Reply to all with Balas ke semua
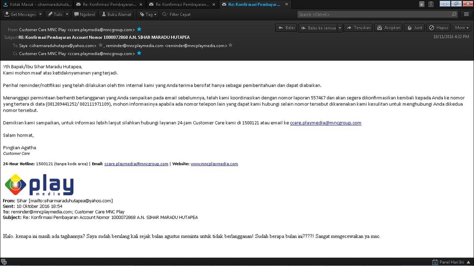Image resolution: width=474 pixels, height=266 pixels. (318, 28)
